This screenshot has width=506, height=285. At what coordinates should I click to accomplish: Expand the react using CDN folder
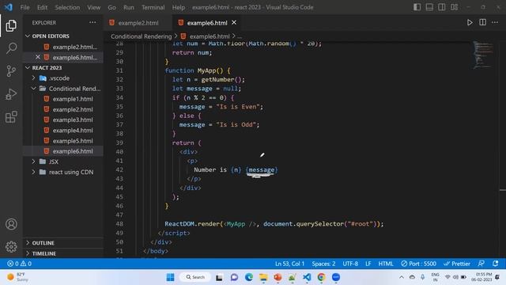click(71, 172)
